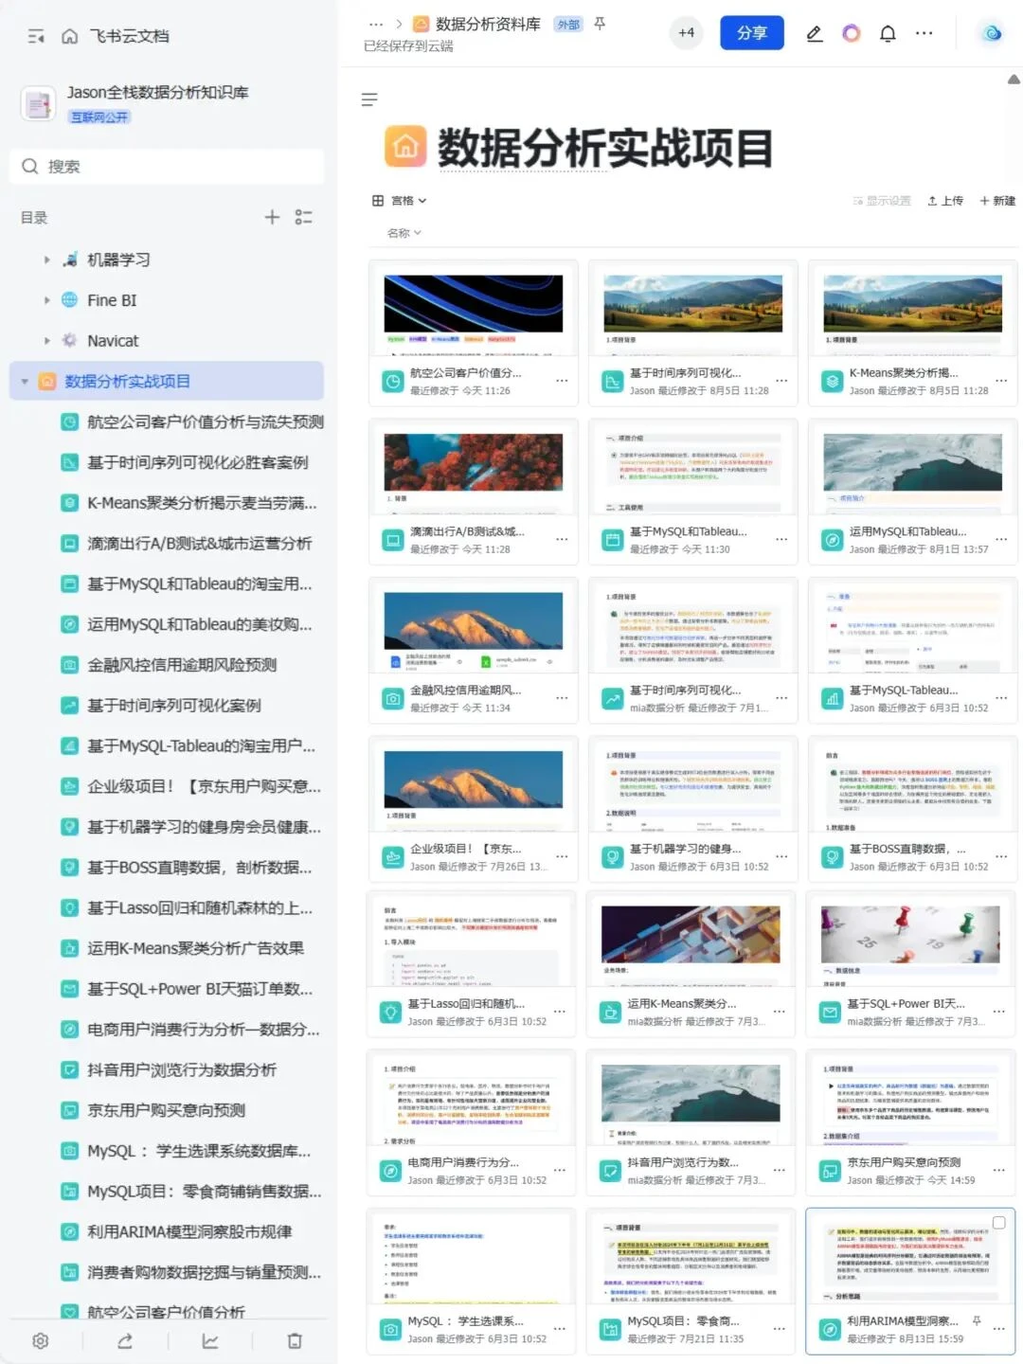Click the blue 分享 share button
The width and height of the screenshot is (1023, 1364).
pos(751,31)
